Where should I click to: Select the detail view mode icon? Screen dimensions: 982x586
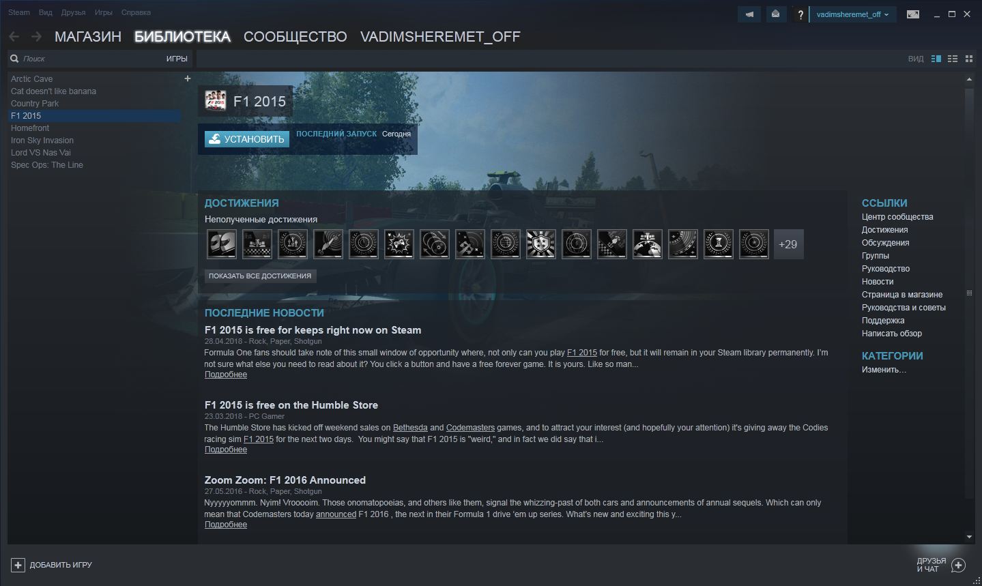click(936, 59)
